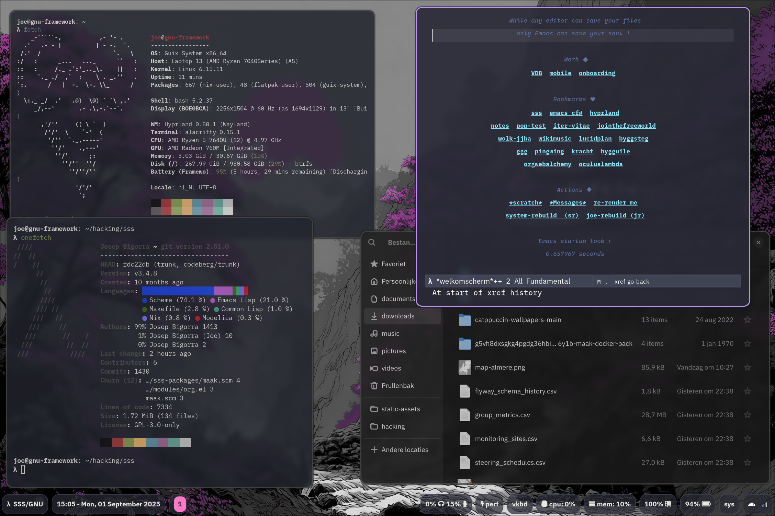
Task: Click mem: 10% monitor widget
Action: coord(609,504)
